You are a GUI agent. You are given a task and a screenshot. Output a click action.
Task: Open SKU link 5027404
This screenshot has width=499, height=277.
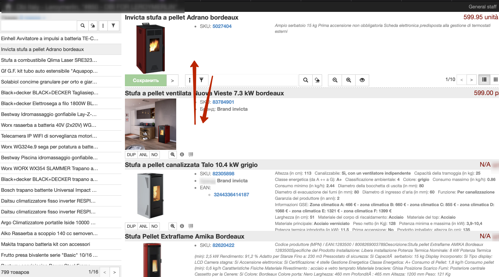pos(222,26)
